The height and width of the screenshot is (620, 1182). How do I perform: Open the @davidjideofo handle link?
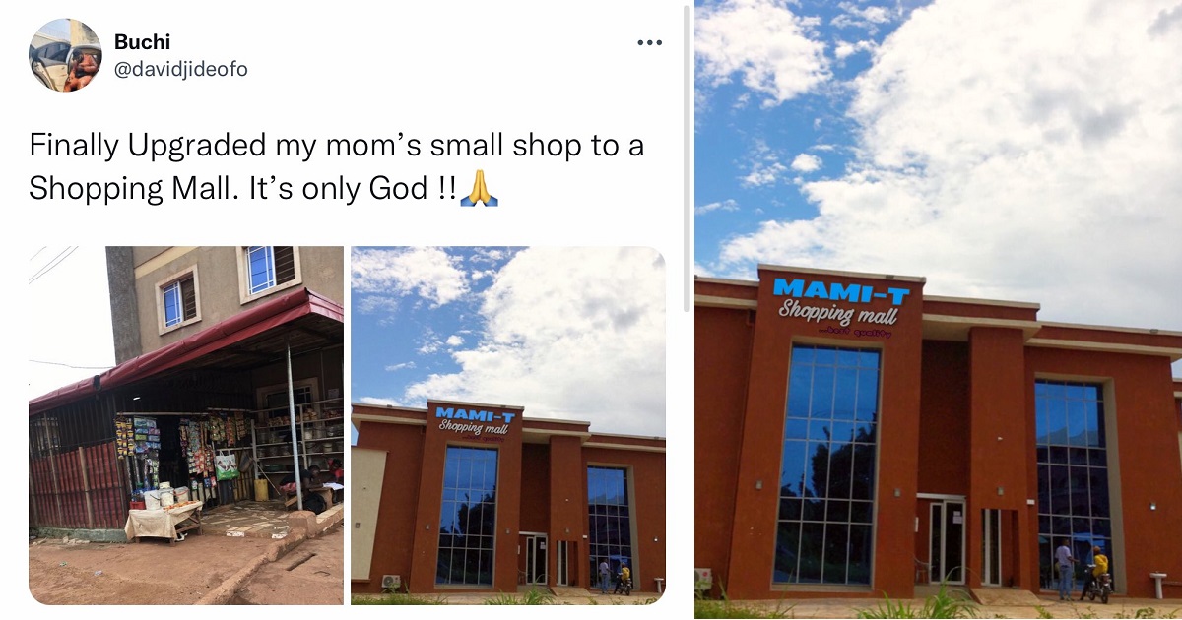click(x=181, y=69)
